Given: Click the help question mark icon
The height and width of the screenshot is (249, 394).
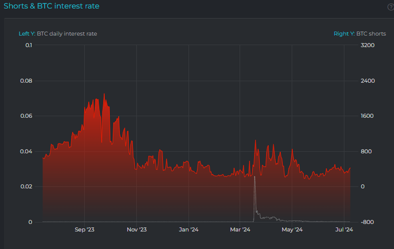Looking at the screenshot, I should [390, 7].
